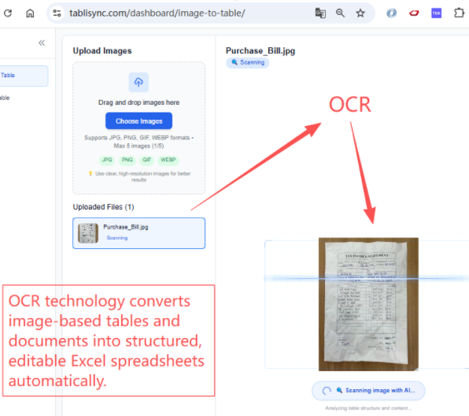The height and width of the screenshot is (416, 469).
Task: Open the zoom magnifier icon in address bar
Action: [x=340, y=13]
